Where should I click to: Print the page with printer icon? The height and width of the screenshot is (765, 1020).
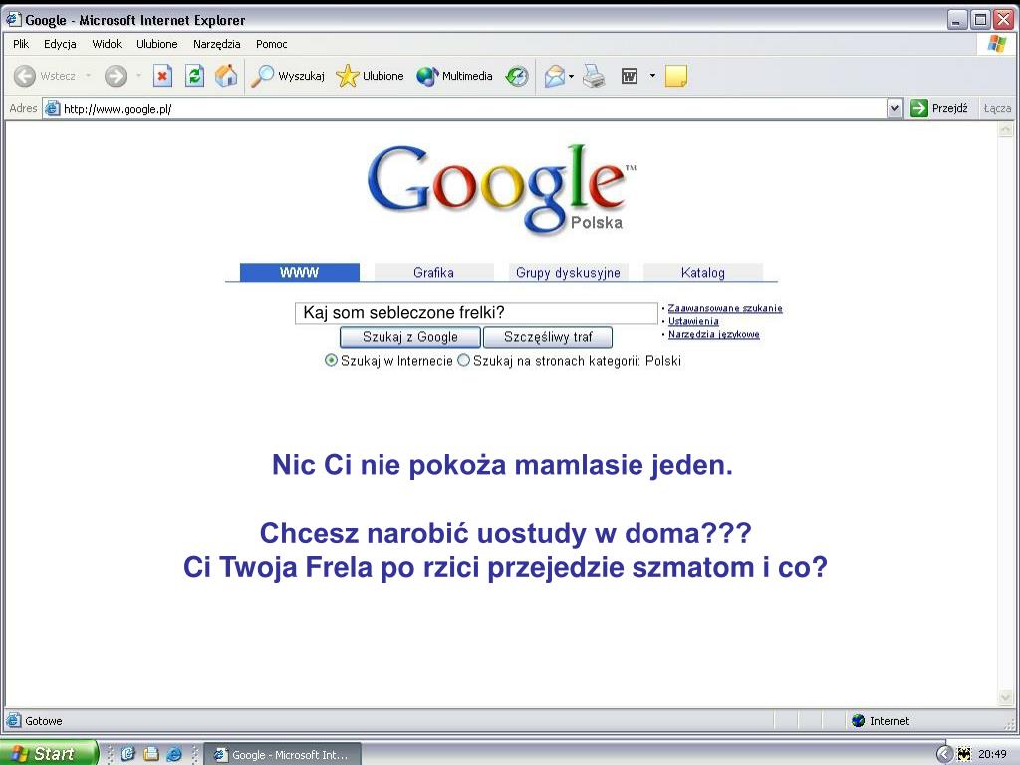click(594, 76)
